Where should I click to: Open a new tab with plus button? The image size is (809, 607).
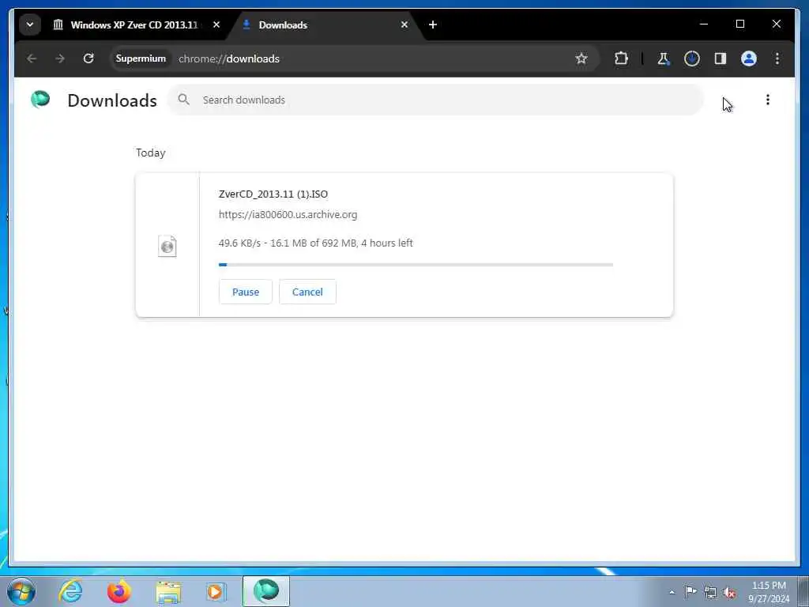pos(433,25)
